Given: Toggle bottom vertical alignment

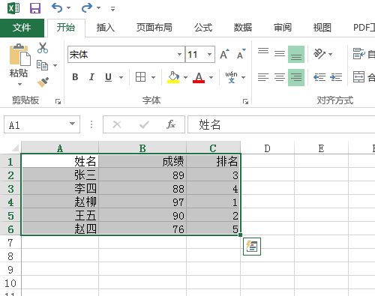Looking at the screenshot, I should [296, 54].
